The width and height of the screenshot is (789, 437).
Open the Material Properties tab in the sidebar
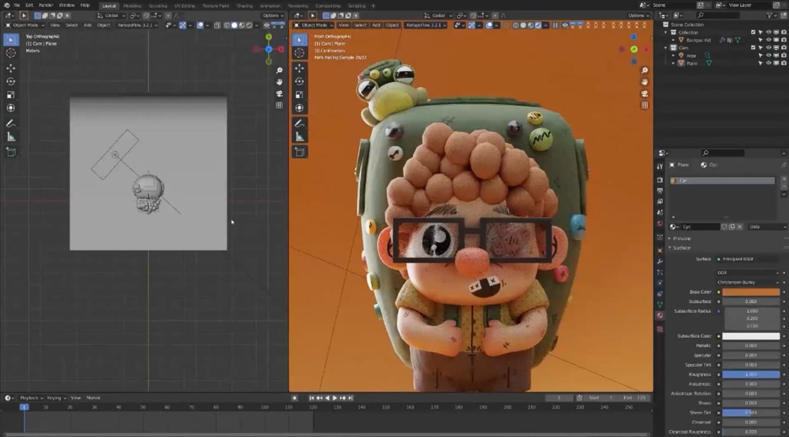[660, 316]
